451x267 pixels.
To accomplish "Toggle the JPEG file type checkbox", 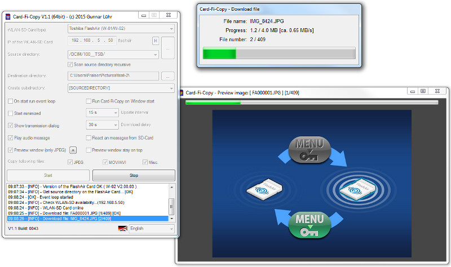I will point(70,162).
